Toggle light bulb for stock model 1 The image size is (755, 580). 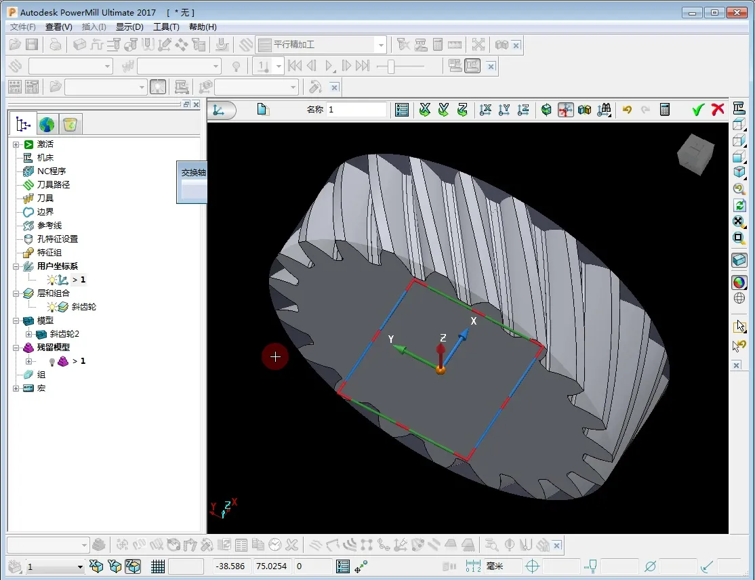(52, 361)
